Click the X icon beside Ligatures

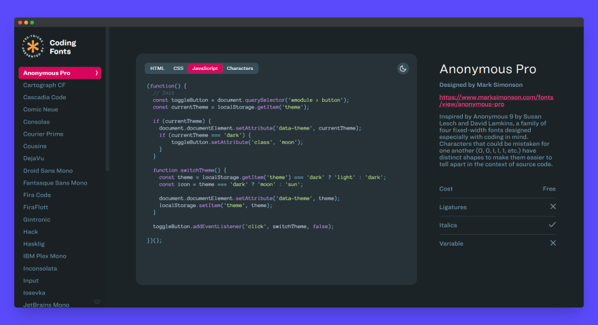pyautogui.click(x=553, y=206)
